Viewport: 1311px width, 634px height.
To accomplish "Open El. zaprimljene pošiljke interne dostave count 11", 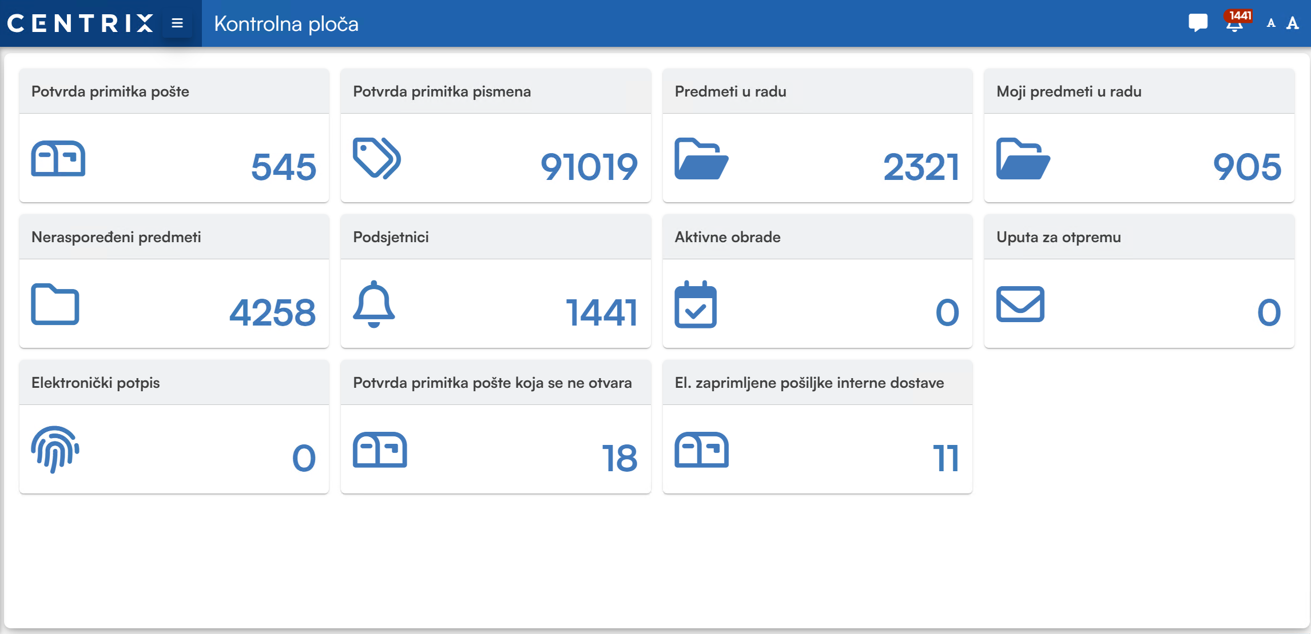I will point(945,458).
